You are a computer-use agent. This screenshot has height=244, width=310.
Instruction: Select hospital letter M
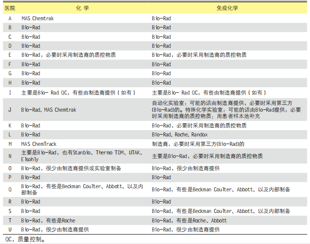click(x=10, y=144)
